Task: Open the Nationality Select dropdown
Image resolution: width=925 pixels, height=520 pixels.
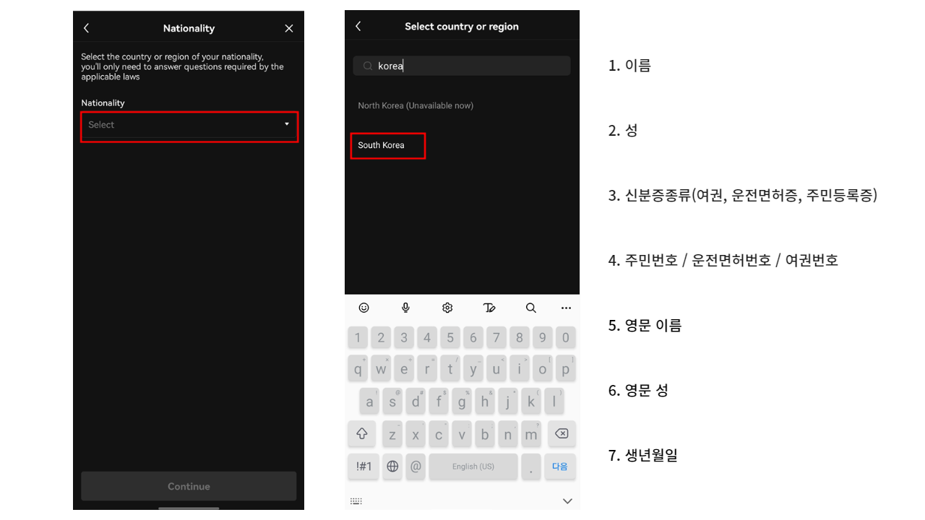Action: pos(189,126)
